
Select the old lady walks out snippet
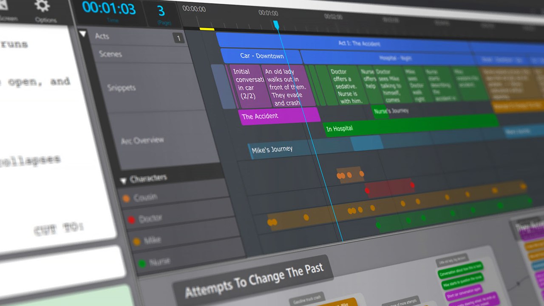click(288, 86)
